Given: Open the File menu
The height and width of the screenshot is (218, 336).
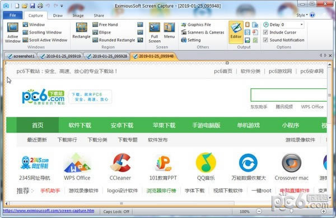Looking at the screenshot, I should (13, 15).
